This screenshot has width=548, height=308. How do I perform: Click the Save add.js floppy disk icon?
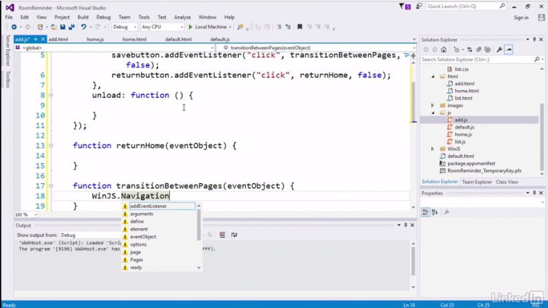(63, 27)
